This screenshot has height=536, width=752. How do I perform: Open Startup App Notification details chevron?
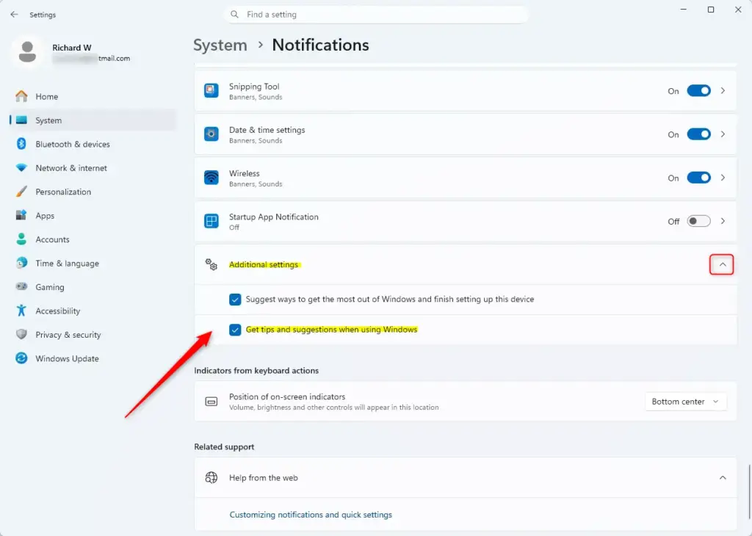(723, 221)
